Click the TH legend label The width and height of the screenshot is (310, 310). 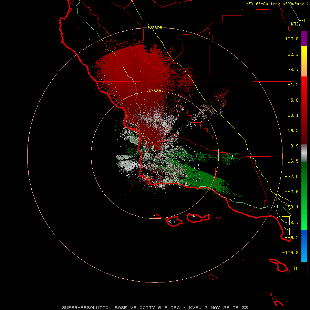click(296, 268)
